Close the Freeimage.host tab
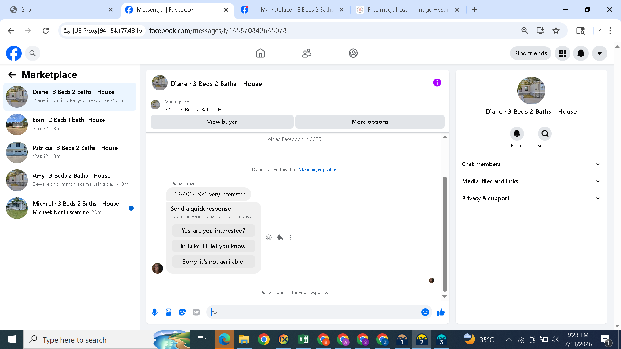This screenshot has height=349, width=621. [457, 10]
